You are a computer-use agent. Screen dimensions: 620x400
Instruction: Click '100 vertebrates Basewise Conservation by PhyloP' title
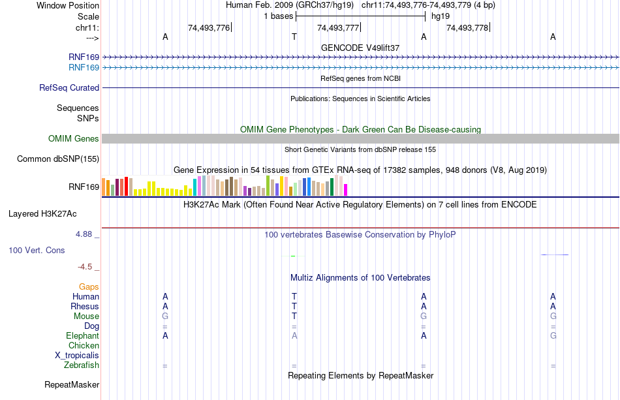click(x=360, y=234)
